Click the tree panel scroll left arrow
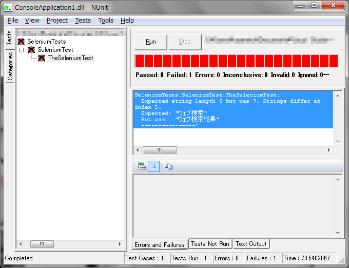This screenshot has height=268, width=349. [x=21, y=244]
